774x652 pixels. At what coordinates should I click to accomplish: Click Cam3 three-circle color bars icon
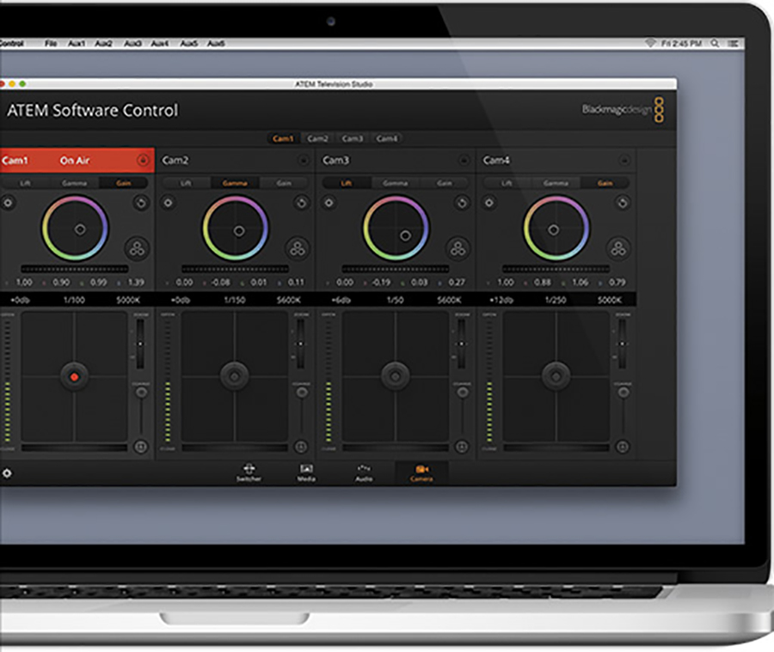click(x=458, y=248)
